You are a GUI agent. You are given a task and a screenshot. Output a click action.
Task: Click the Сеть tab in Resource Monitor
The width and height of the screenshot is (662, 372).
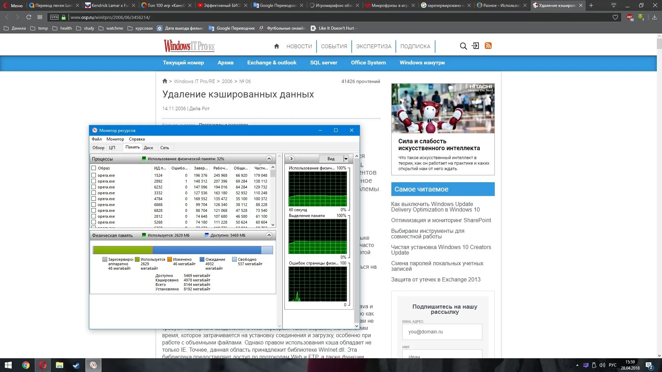pos(164,147)
